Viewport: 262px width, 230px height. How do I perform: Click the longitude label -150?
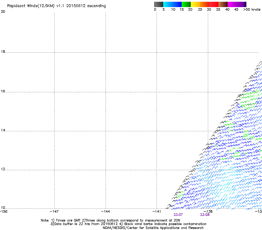tap(4, 212)
